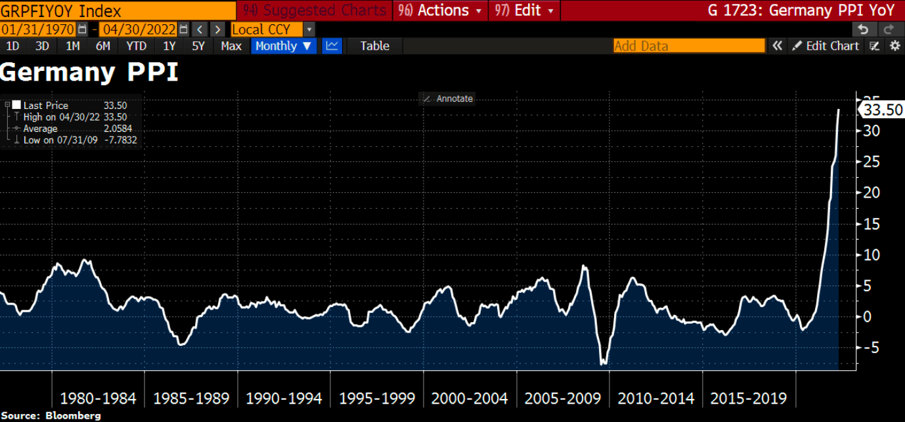The height and width of the screenshot is (422, 905).
Task: Click the Edit Chart button
Action: (x=826, y=46)
